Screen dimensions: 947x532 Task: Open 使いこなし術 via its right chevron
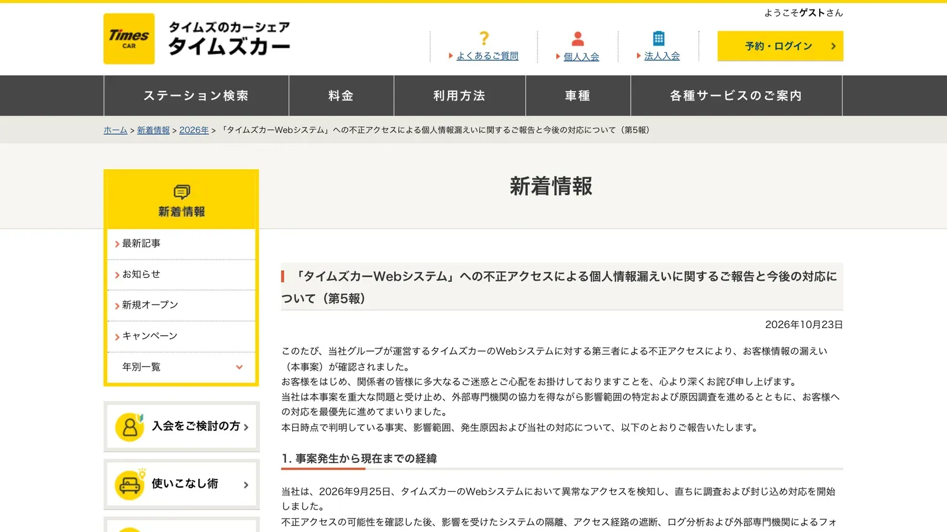[x=246, y=485]
